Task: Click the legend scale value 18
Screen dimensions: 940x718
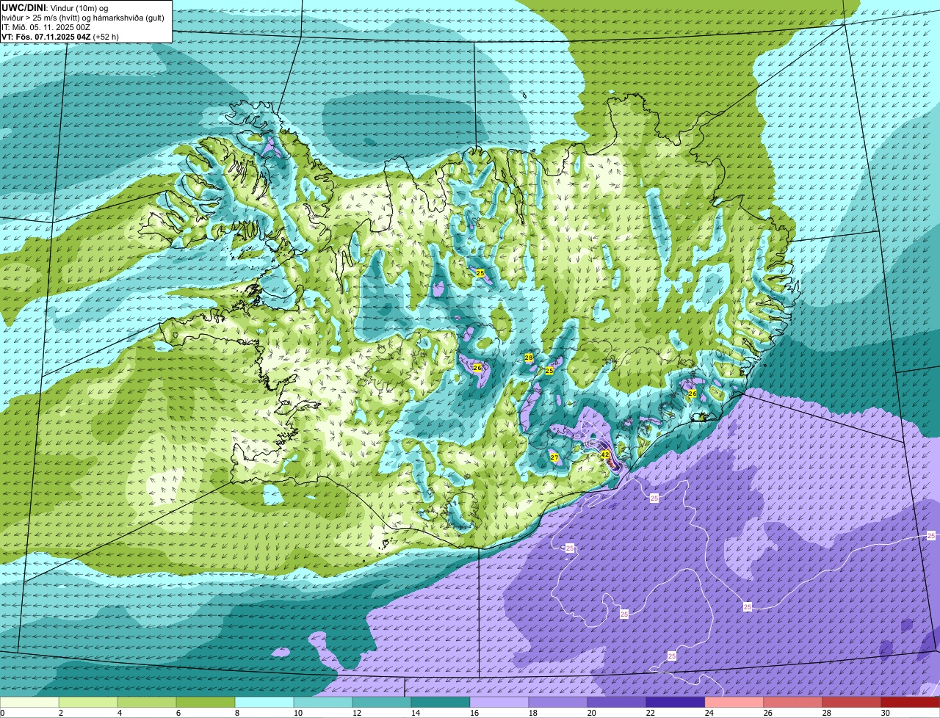Action: click(532, 713)
